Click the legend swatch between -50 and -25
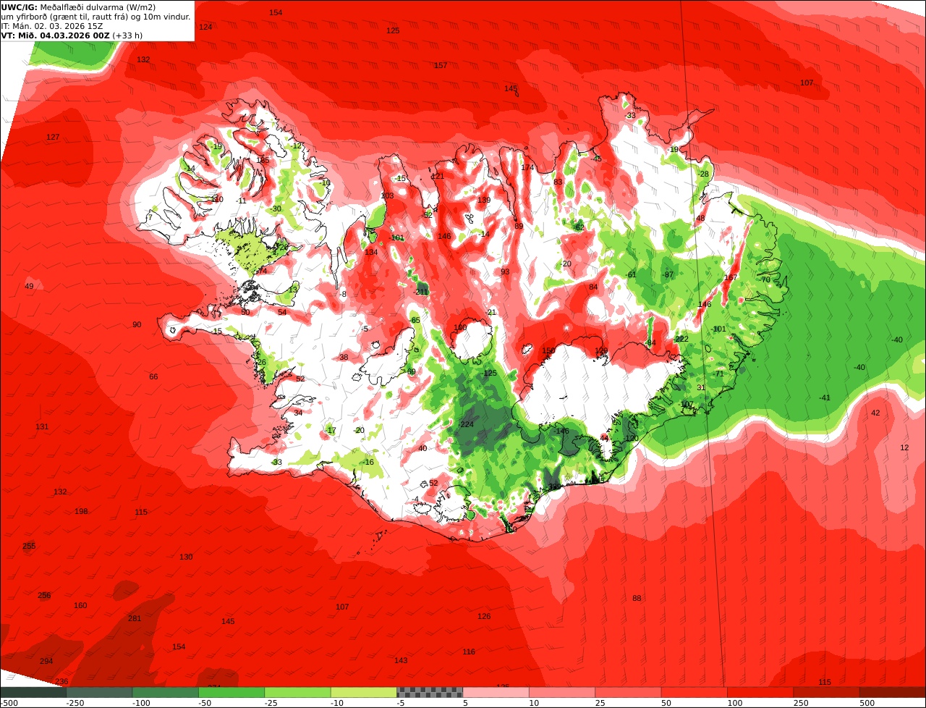This screenshot has width=926, height=708. 231,692
